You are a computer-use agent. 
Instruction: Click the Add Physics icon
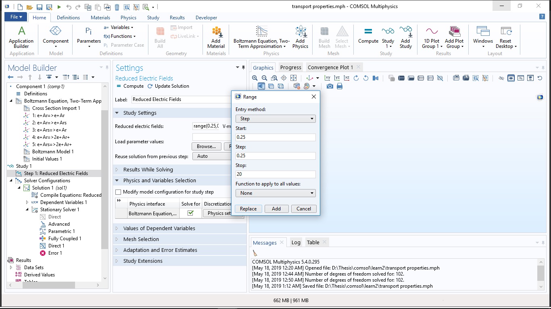(x=300, y=37)
